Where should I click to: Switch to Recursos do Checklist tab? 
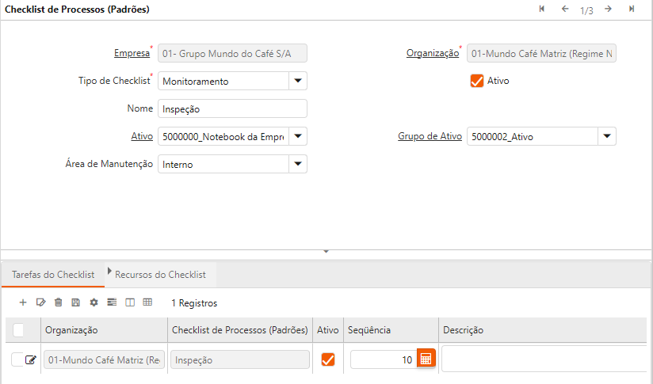click(x=160, y=275)
